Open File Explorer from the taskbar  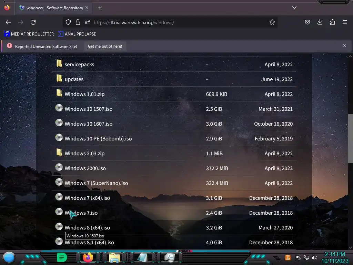pyautogui.click(x=114, y=257)
